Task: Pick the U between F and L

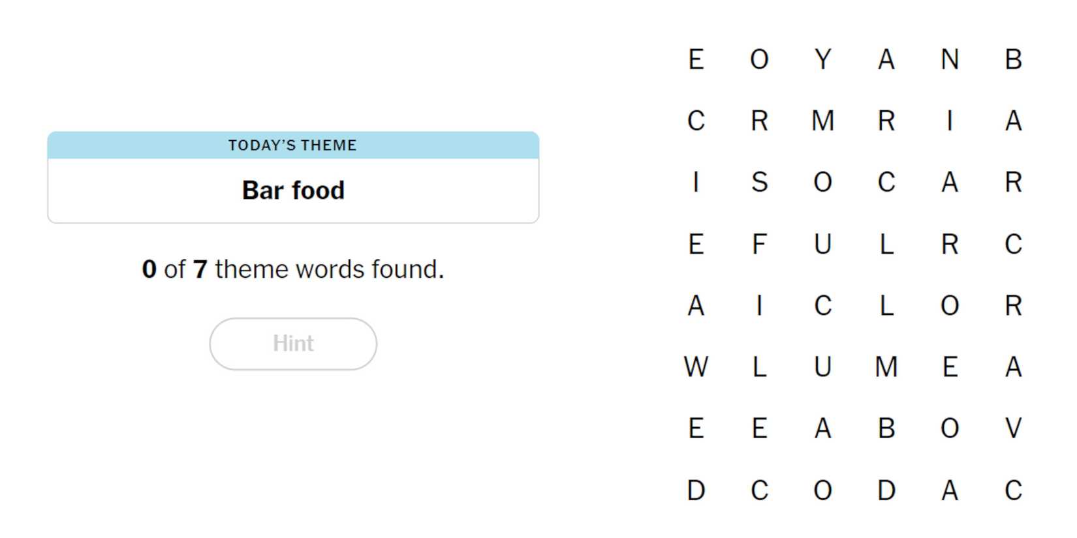Action: tap(822, 245)
